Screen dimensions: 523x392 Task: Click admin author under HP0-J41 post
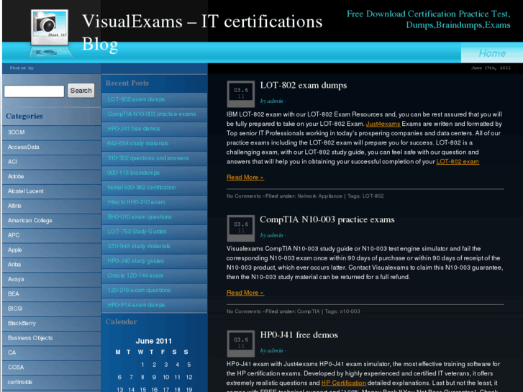pos(275,350)
